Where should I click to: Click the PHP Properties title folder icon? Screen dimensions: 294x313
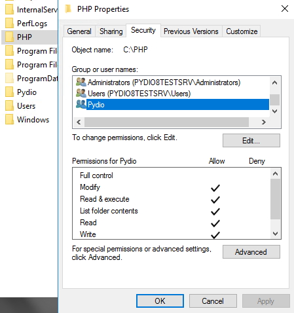pyautogui.click(x=68, y=9)
